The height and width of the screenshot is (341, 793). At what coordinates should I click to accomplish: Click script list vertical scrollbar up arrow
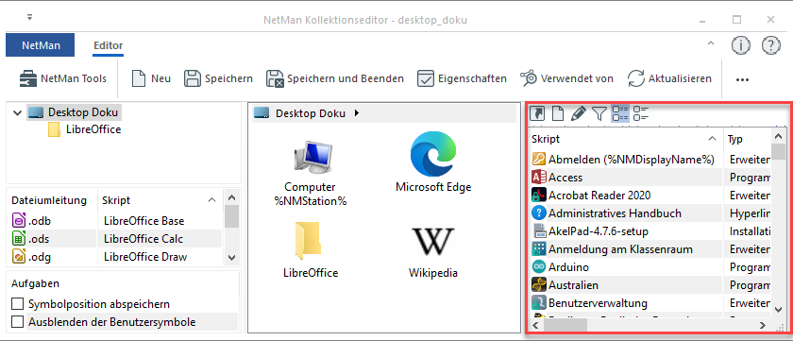pos(778,136)
